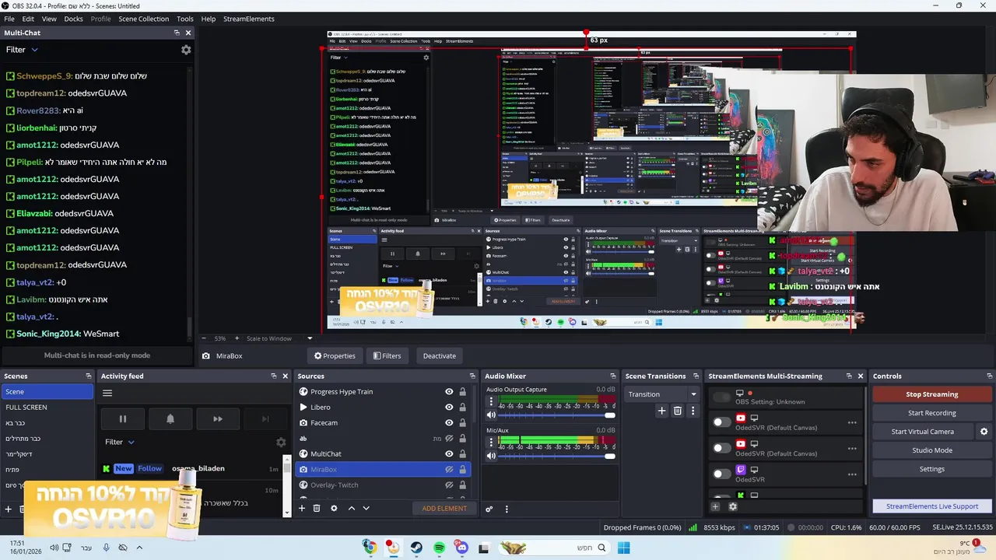Pause the Activity feed alerts
Image resolution: width=996 pixels, height=560 pixels.
pyautogui.click(x=122, y=418)
